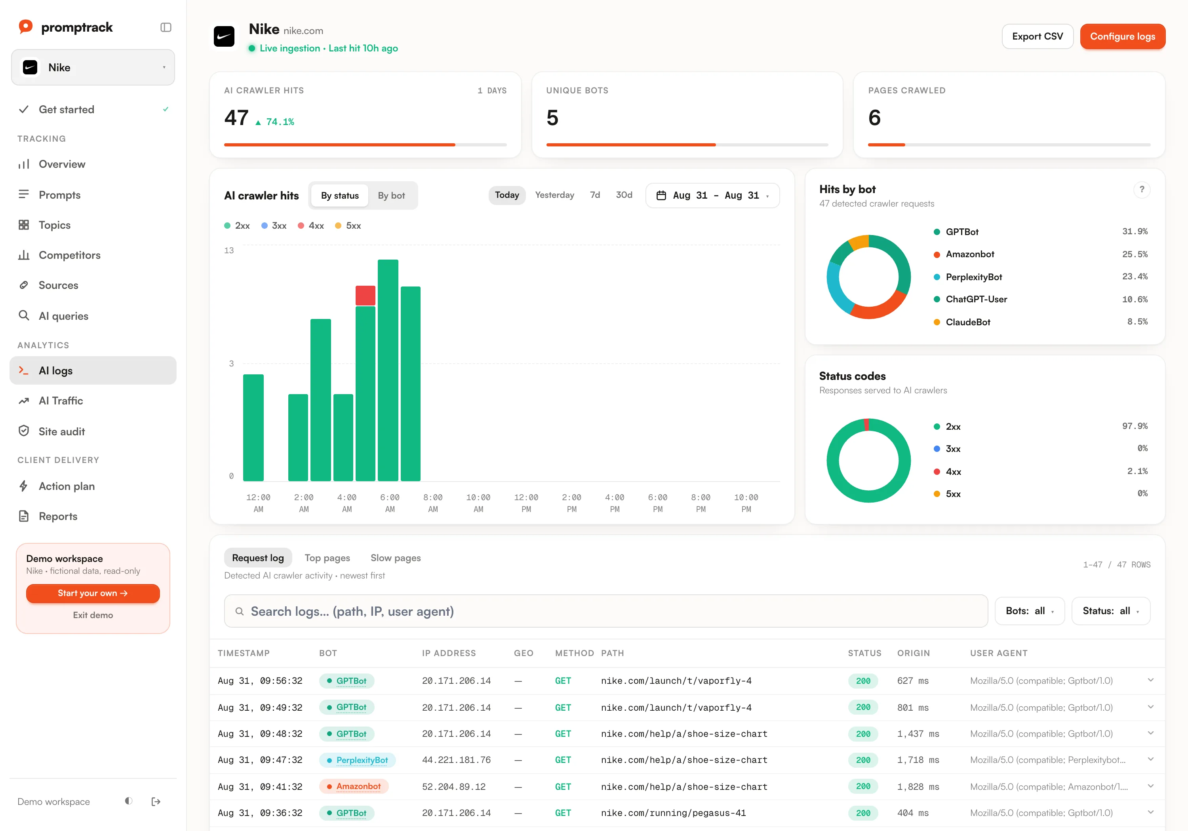Toggle the 3xx legend series
Viewport: 1188px width, 831px height.
click(274, 226)
